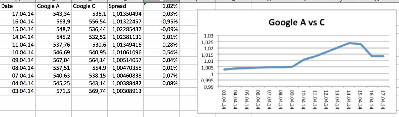This screenshot has width=399, height=117.
Task: Select the Spread header cell
Action: (x=125, y=6)
